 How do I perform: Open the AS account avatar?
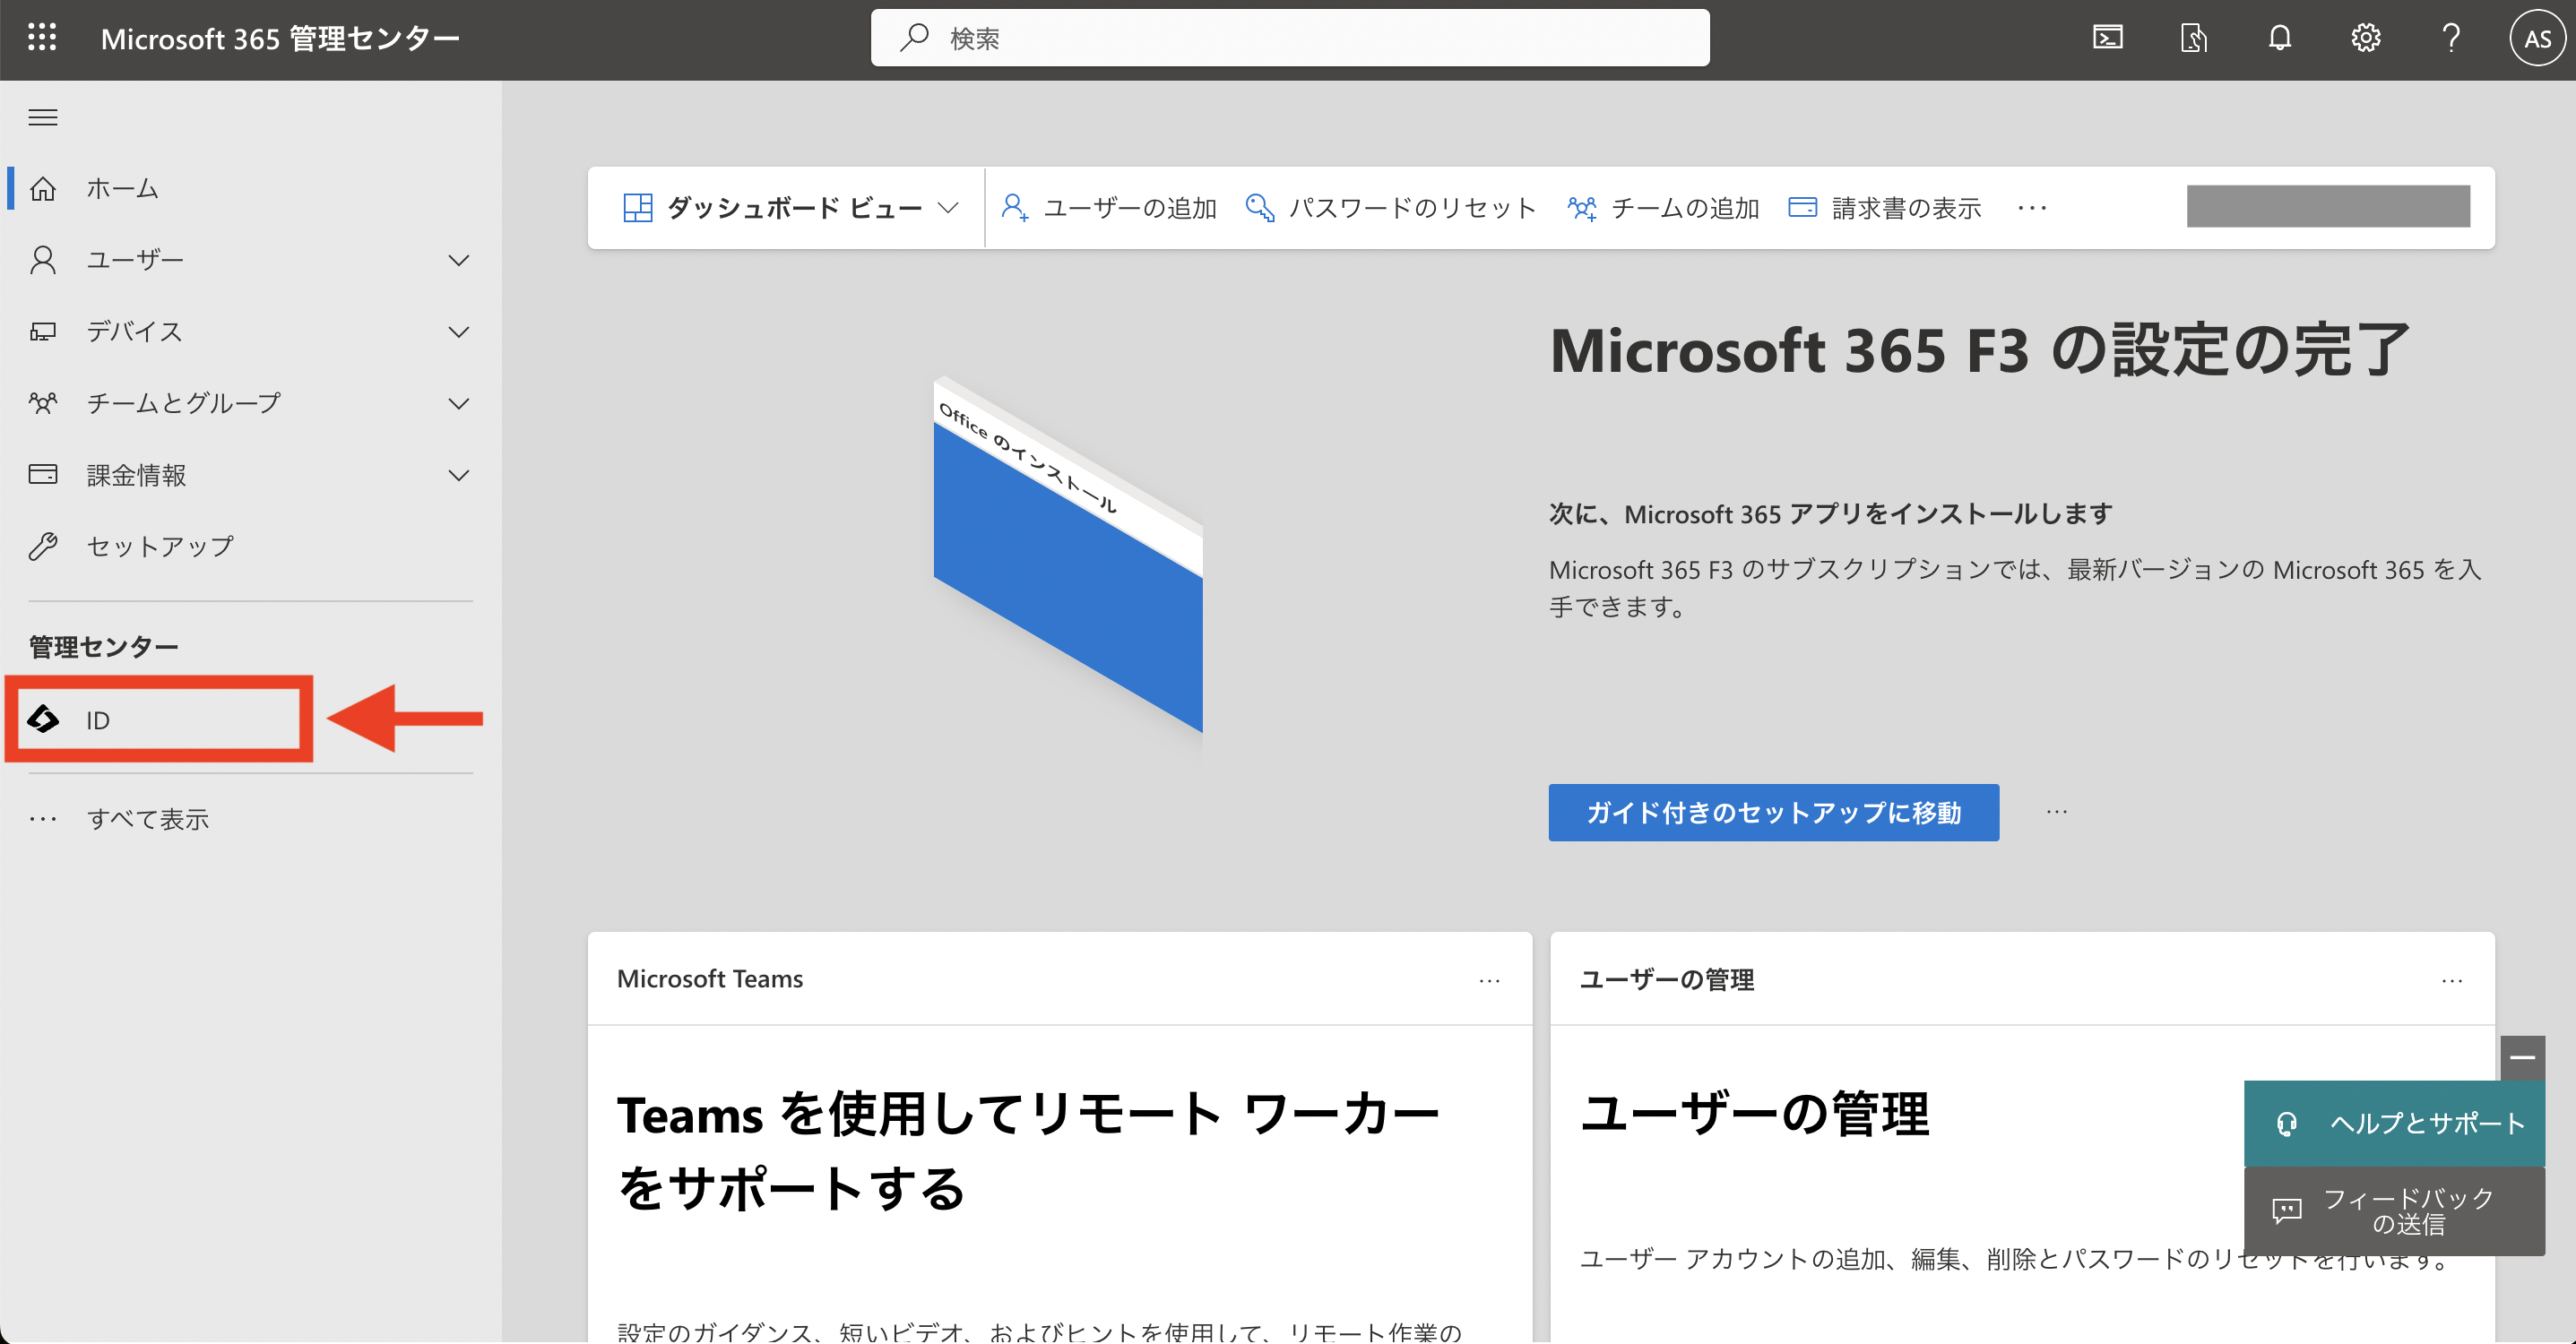click(x=2537, y=38)
